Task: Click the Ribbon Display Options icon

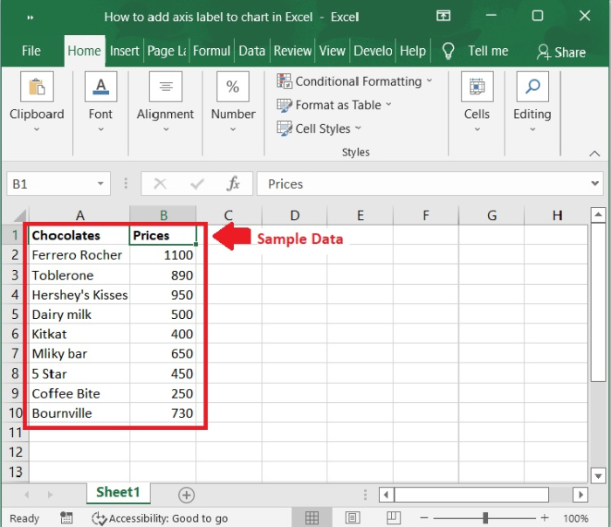Action: (x=443, y=16)
